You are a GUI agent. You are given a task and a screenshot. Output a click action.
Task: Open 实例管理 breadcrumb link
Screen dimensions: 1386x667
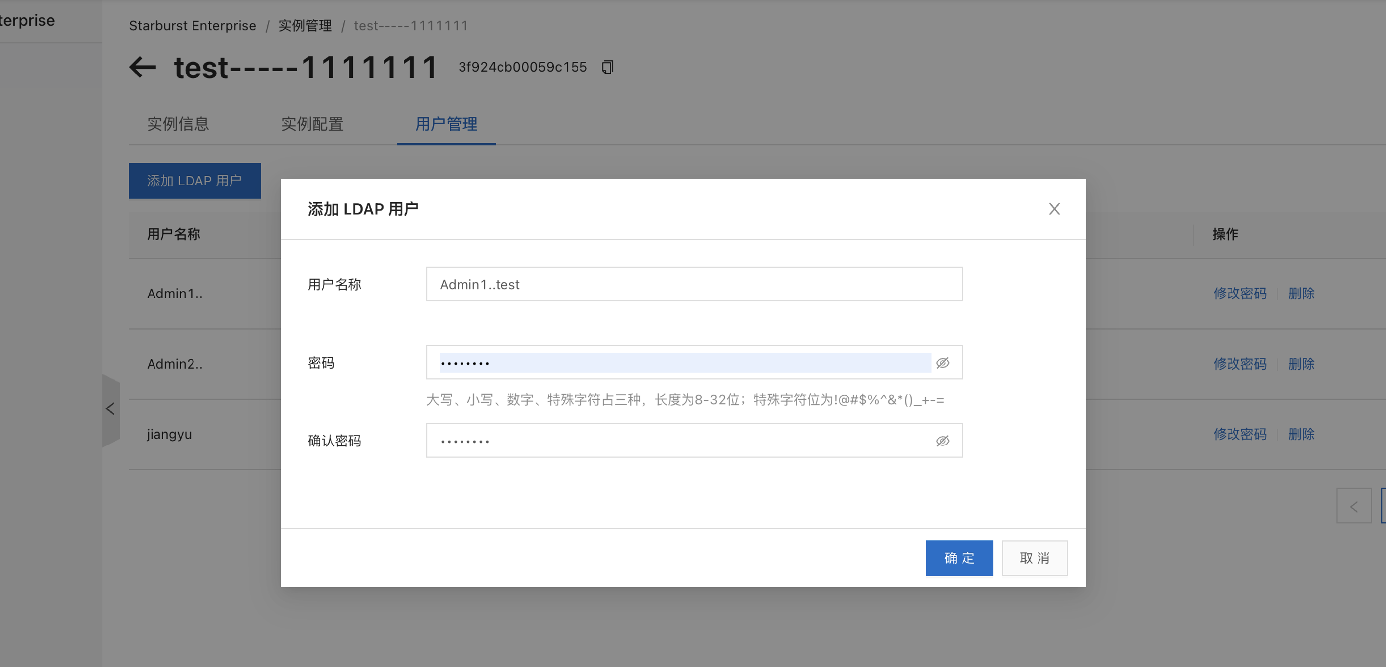(305, 26)
